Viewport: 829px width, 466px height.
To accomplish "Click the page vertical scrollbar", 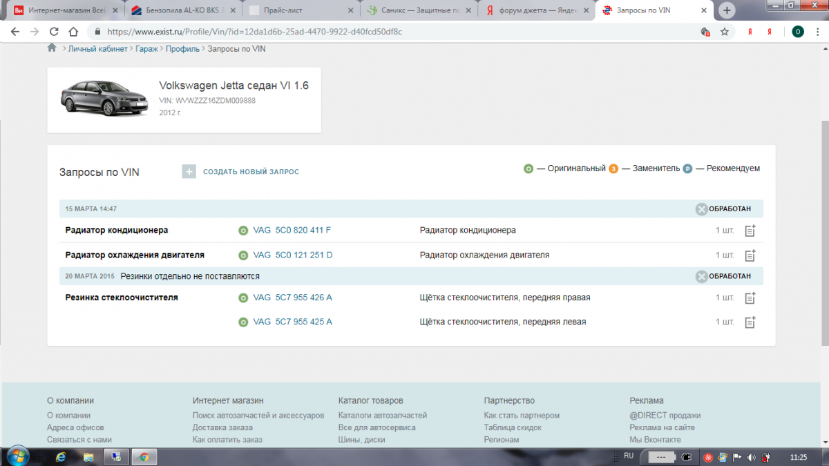I will [825, 235].
